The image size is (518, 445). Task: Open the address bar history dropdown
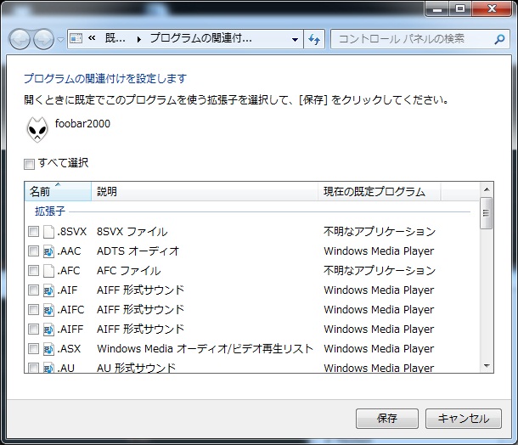pyautogui.click(x=295, y=39)
